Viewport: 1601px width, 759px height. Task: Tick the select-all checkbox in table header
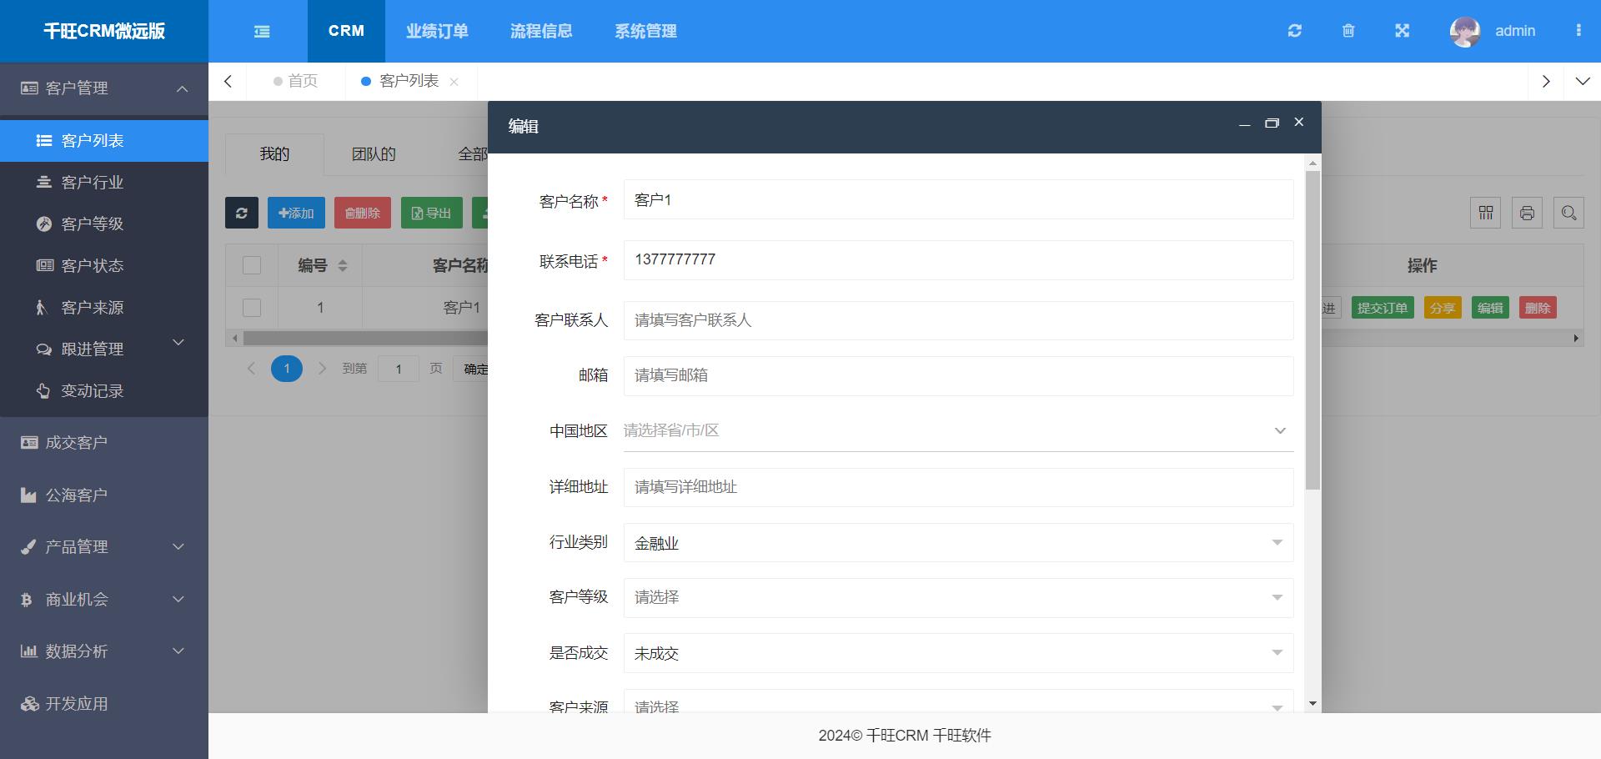click(252, 265)
